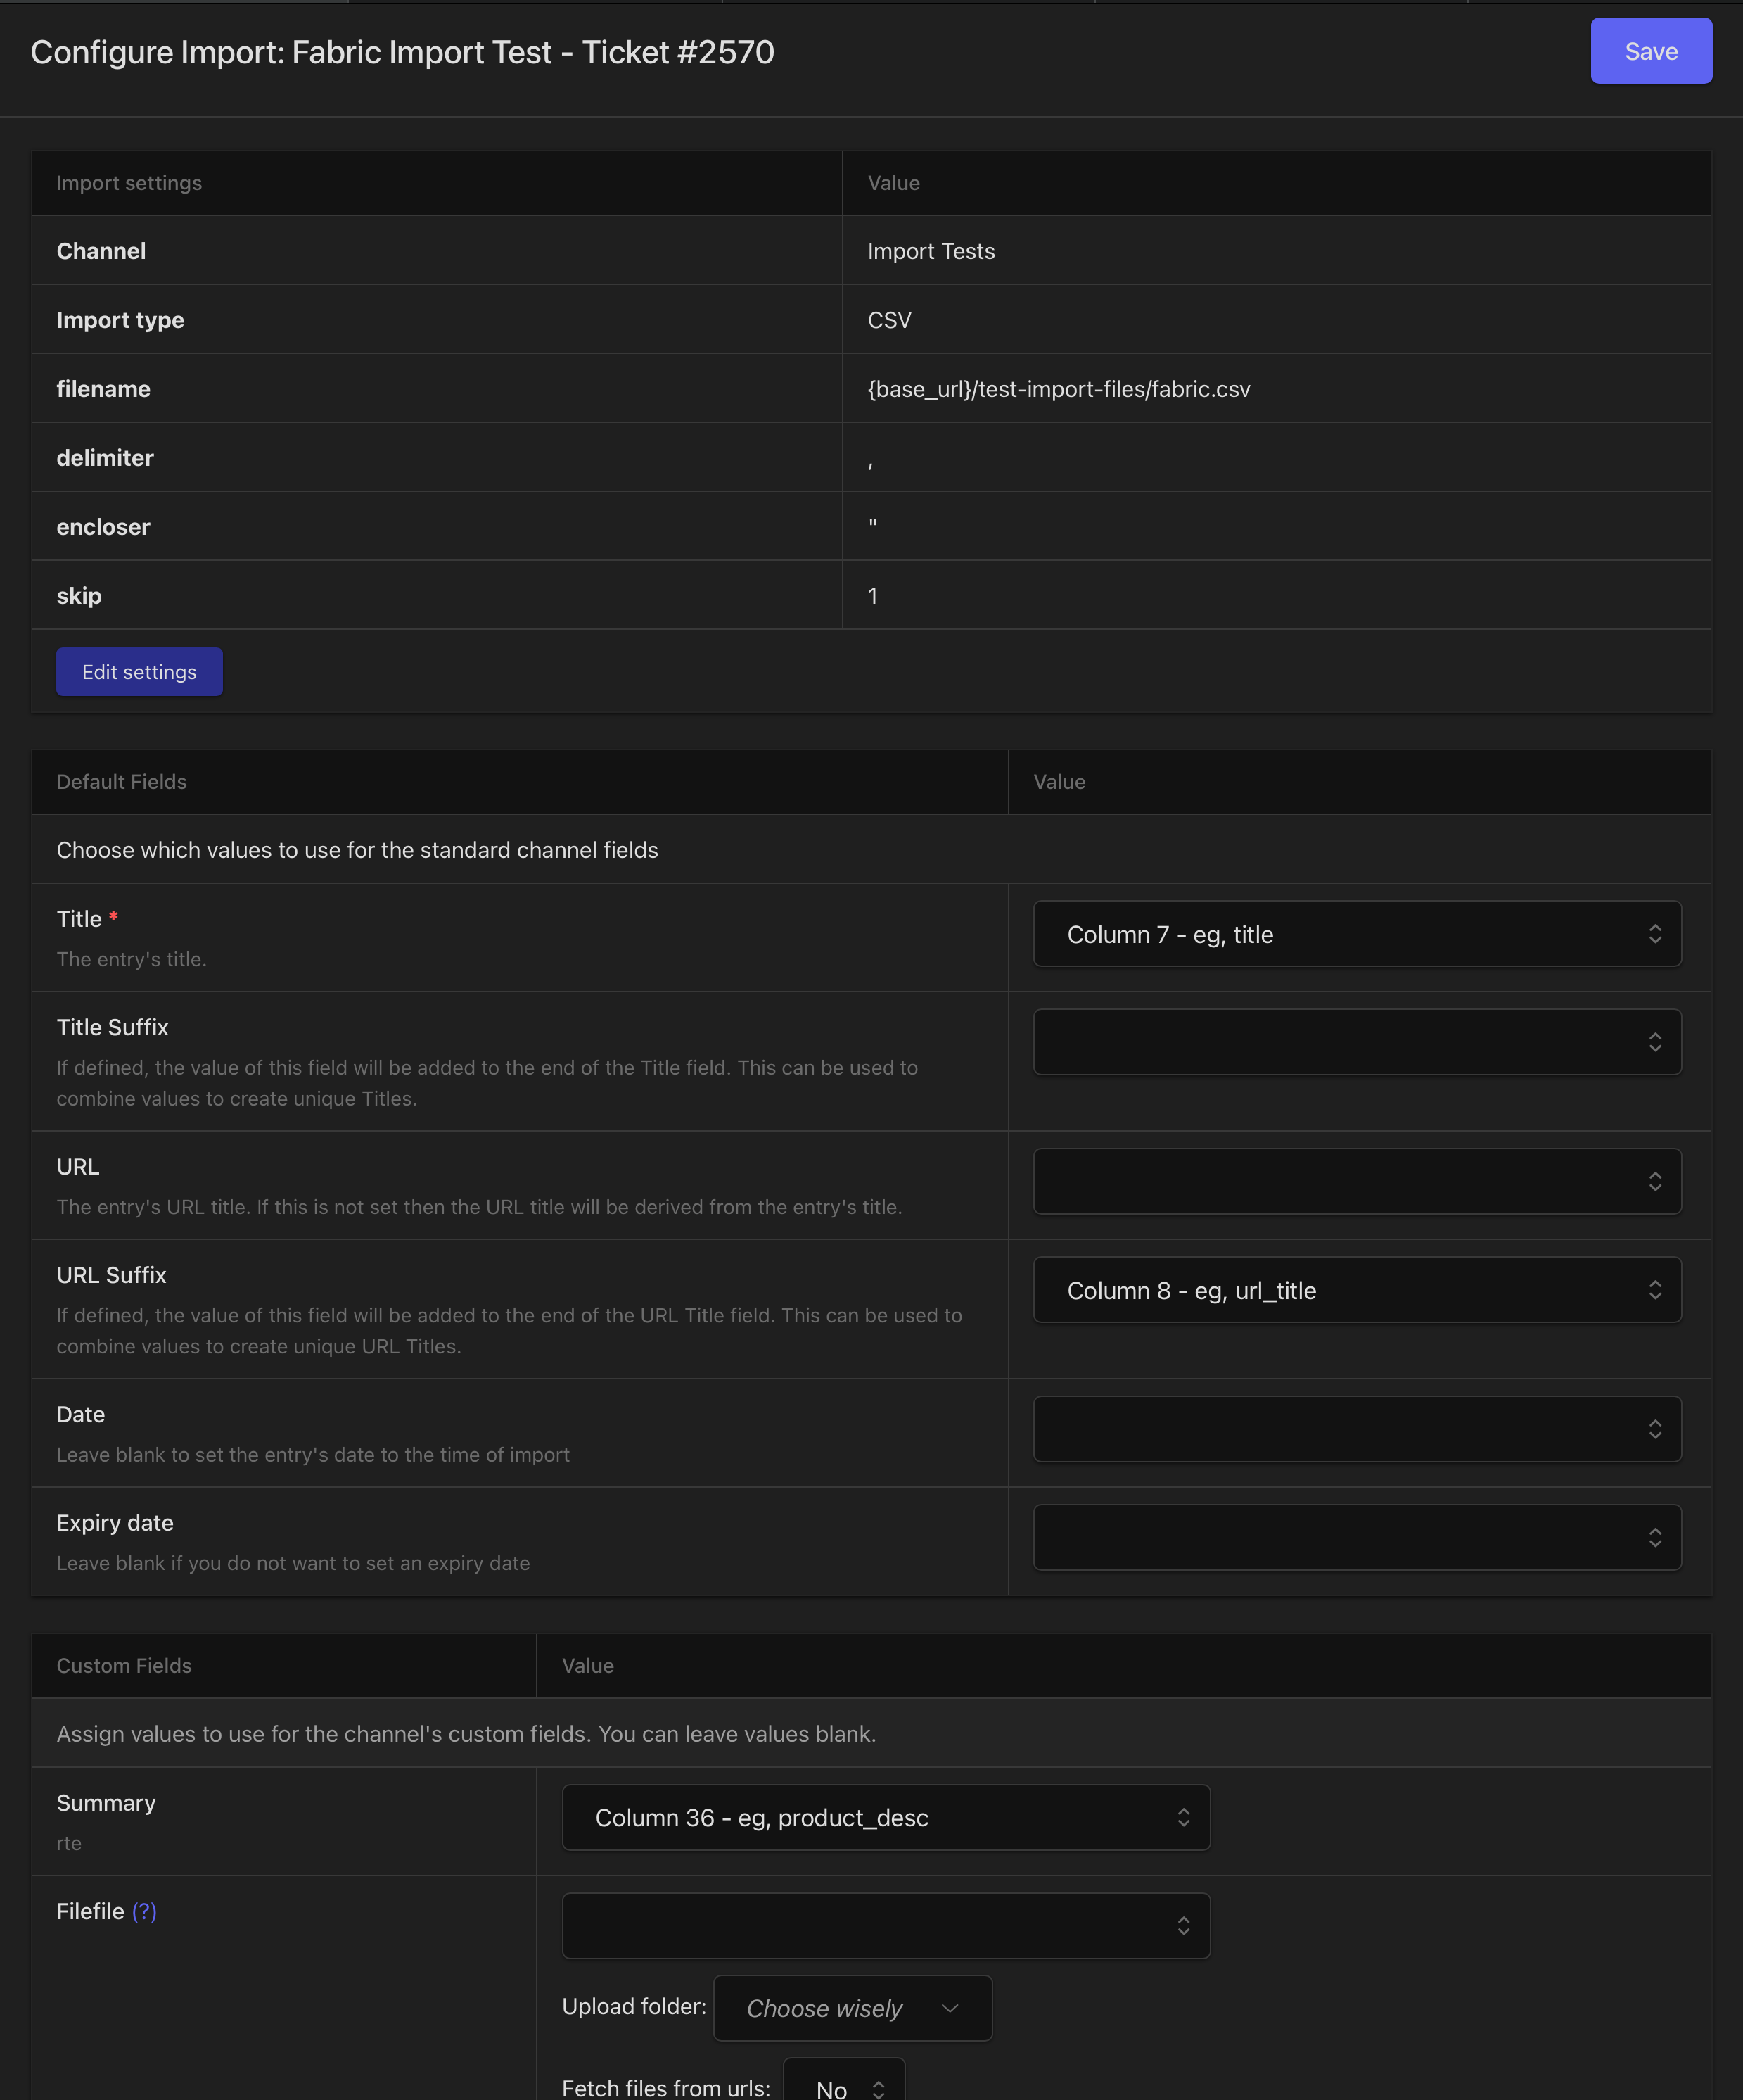
Task: Click the Summary dropdown arrows icon
Action: point(1183,1817)
